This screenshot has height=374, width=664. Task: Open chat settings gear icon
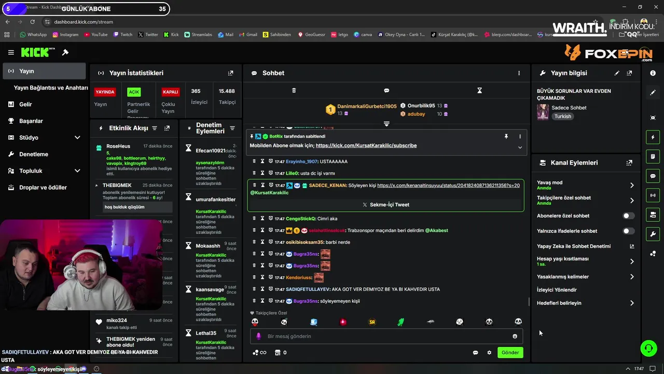pos(489,353)
